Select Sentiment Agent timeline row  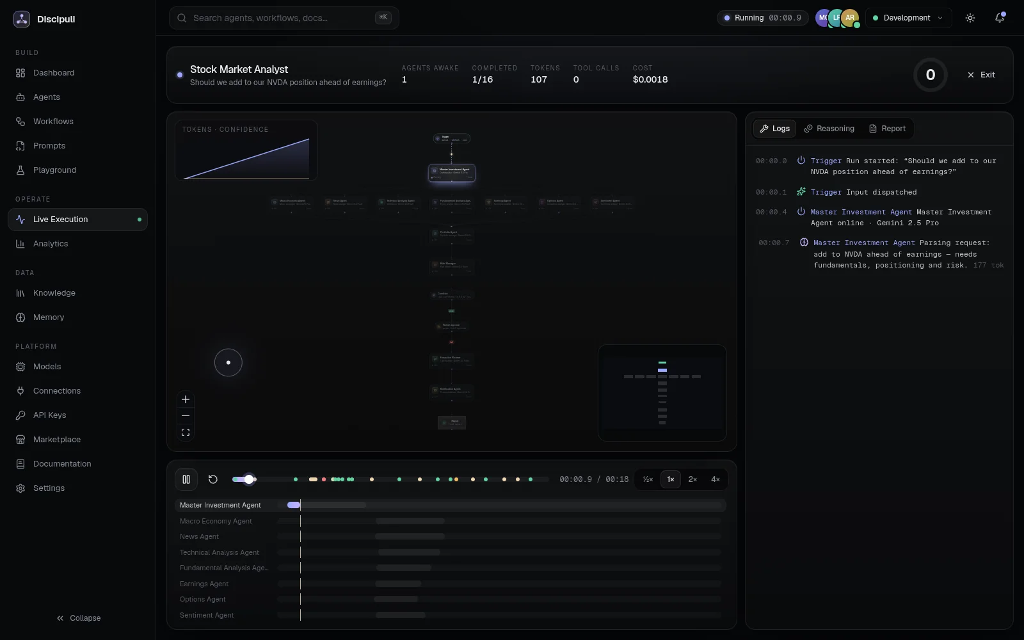pyautogui.click(x=450, y=616)
